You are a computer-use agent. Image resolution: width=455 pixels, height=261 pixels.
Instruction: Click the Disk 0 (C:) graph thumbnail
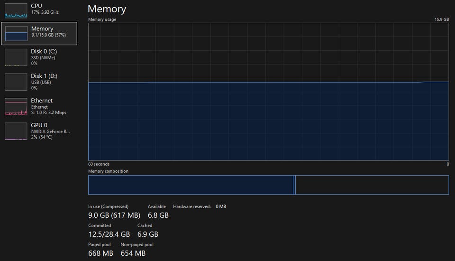16,57
